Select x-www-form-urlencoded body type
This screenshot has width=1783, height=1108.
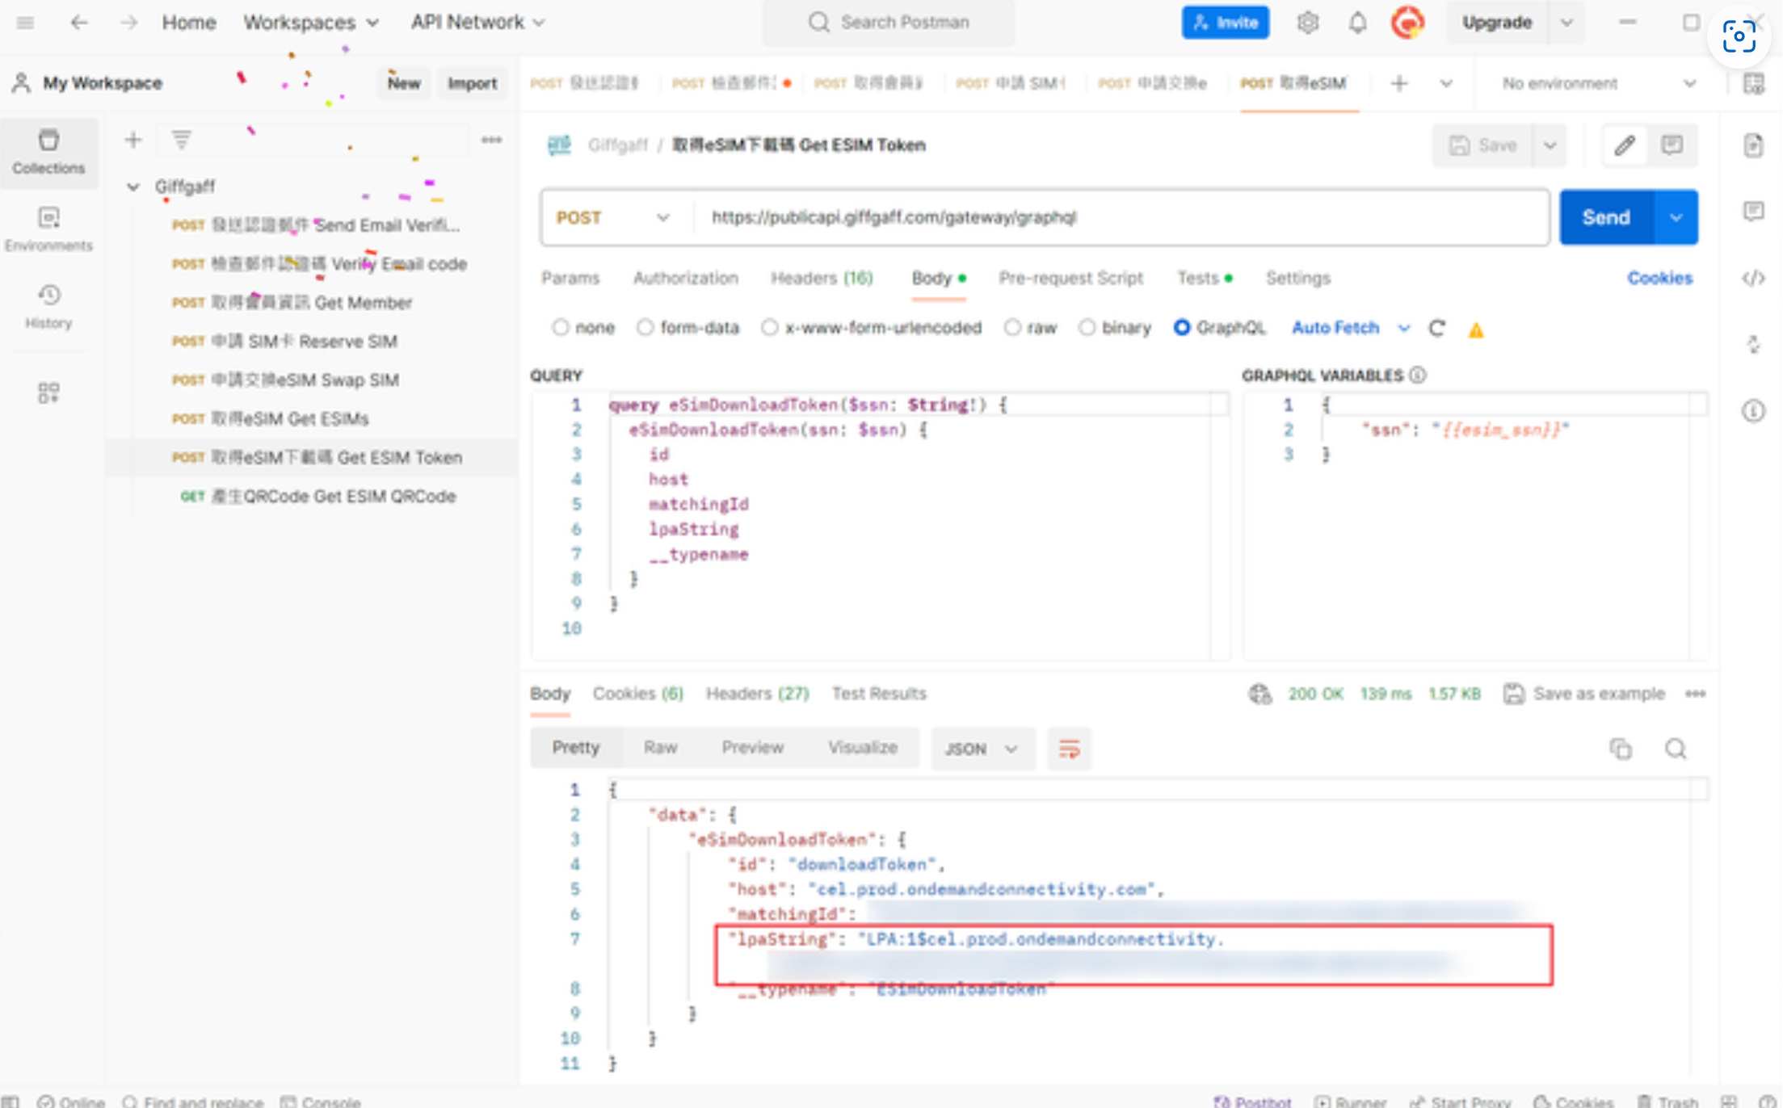[770, 328]
